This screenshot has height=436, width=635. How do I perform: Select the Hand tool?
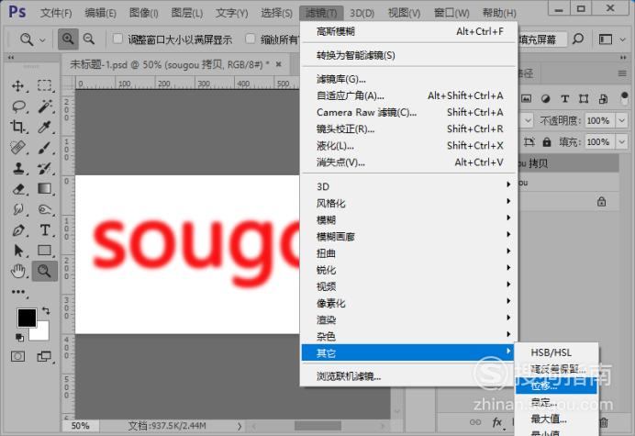pyautogui.click(x=18, y=271)
